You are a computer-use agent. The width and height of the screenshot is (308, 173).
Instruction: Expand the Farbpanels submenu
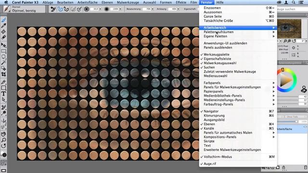click(238, 83)
